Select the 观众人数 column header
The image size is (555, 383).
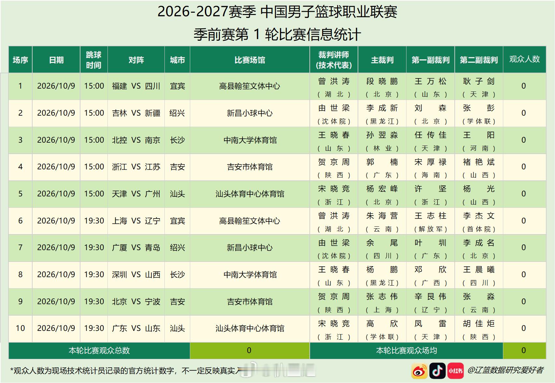coord(524,60)
